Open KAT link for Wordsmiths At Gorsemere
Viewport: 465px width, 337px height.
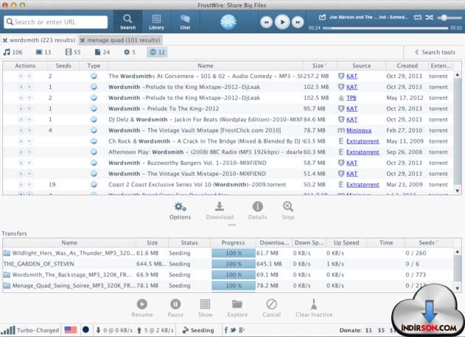coord(352,77)
